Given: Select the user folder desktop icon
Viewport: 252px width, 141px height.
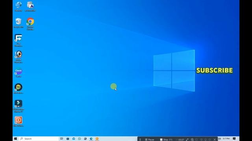Looking at the screenshot, I should (30, 6).
